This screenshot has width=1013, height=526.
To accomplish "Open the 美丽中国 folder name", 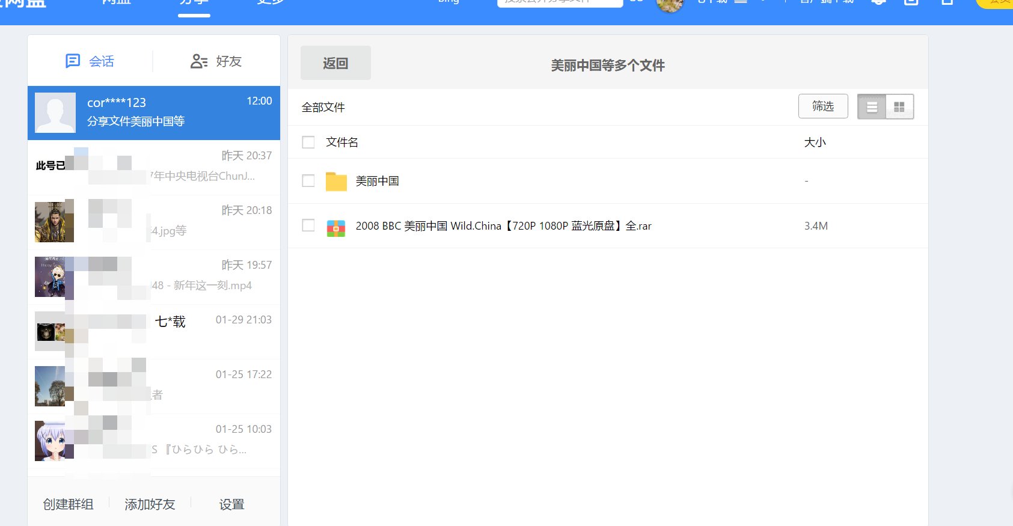I will [x=378, y=181].
